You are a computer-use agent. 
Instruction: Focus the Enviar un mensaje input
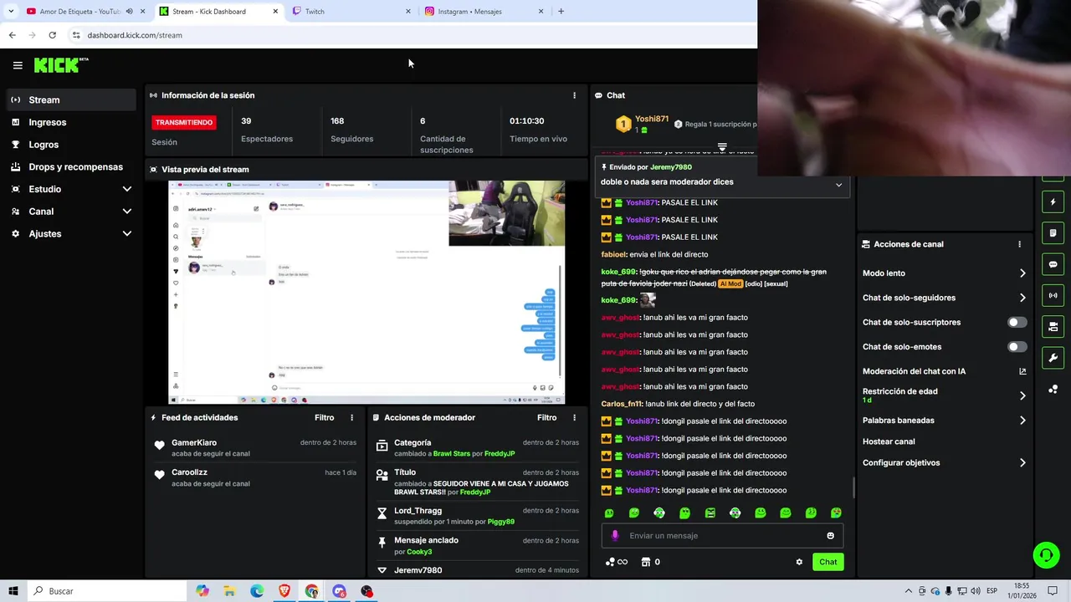722,535
